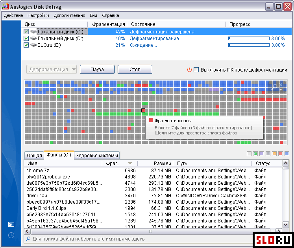Click the Состояние column header
The height and width of the screenshot is (248, 294).
coord(176,24)
